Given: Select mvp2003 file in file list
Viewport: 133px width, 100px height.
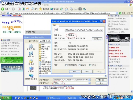Looking at the screenshot, I should 44,73.
